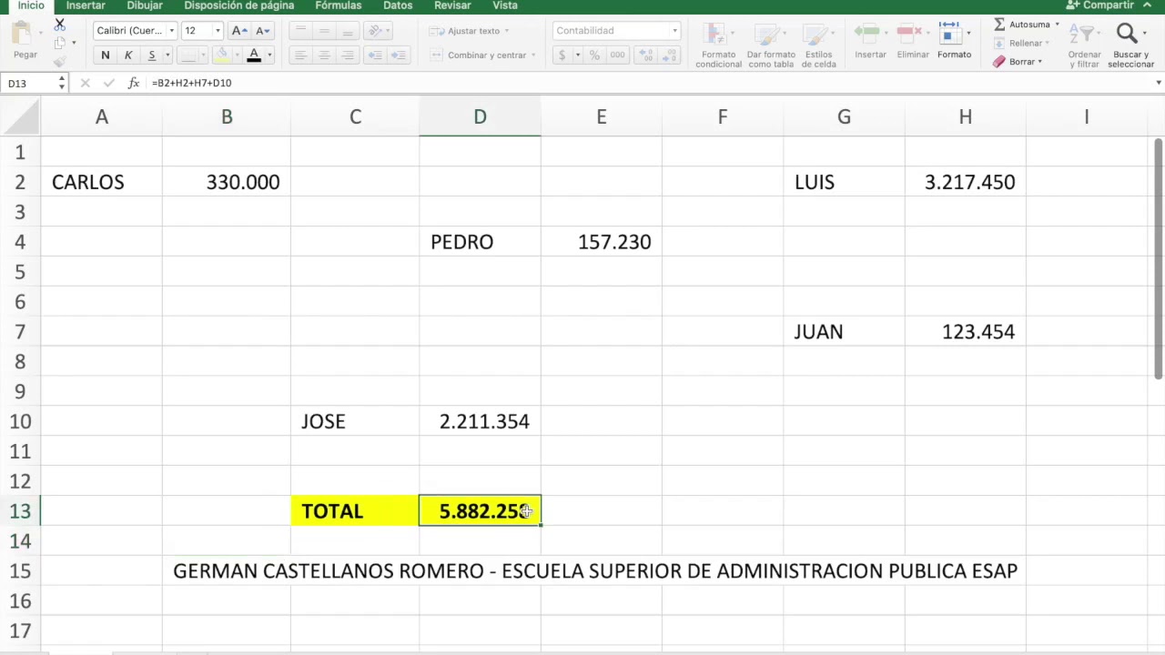Open Estilos de celda gallery

tap(818, 45)
